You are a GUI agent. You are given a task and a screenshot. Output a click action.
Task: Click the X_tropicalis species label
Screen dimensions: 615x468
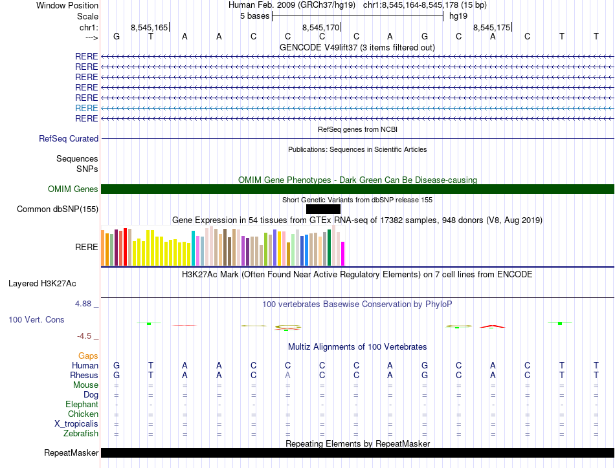(x=76, y=423)
